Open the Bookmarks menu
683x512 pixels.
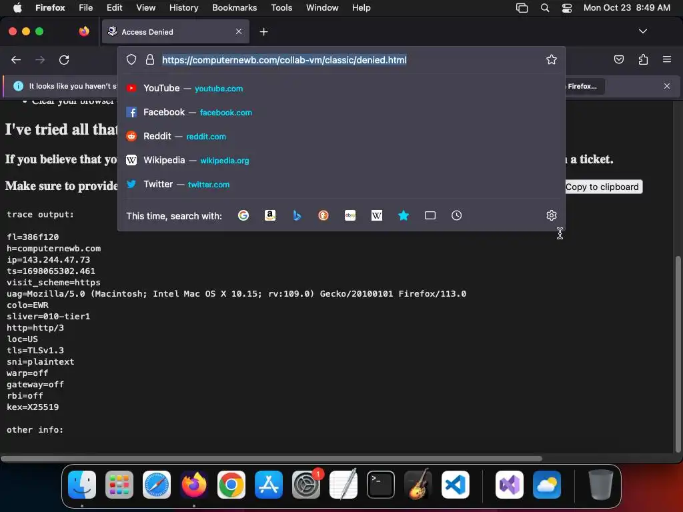(234, 7)
